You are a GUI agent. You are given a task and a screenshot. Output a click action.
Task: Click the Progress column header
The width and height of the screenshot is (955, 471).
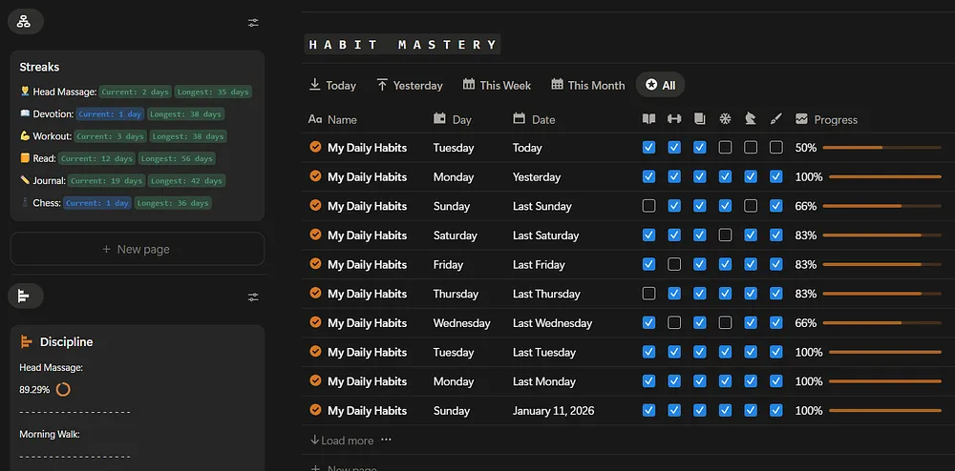coord(826,119)
